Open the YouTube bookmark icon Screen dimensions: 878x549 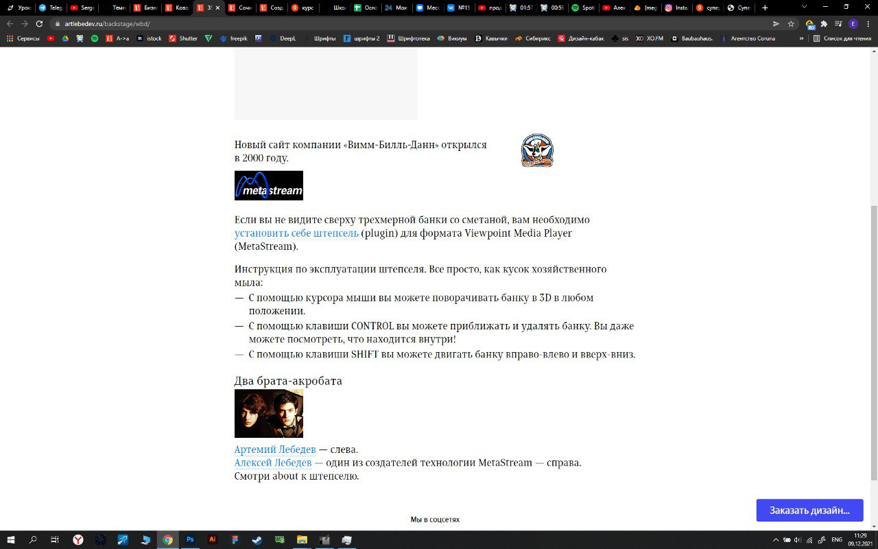[x=51, y=38]
